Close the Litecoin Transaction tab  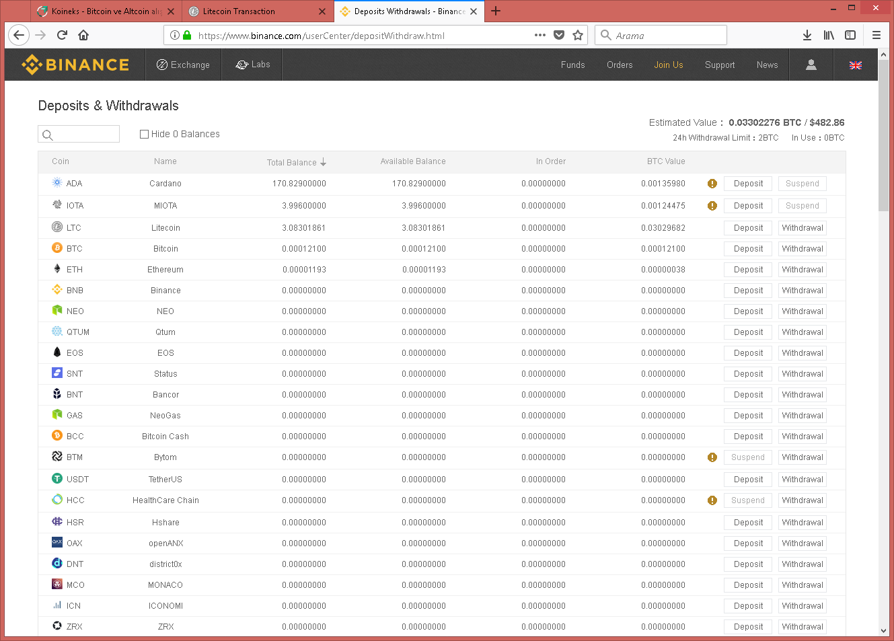coord(322,11)
